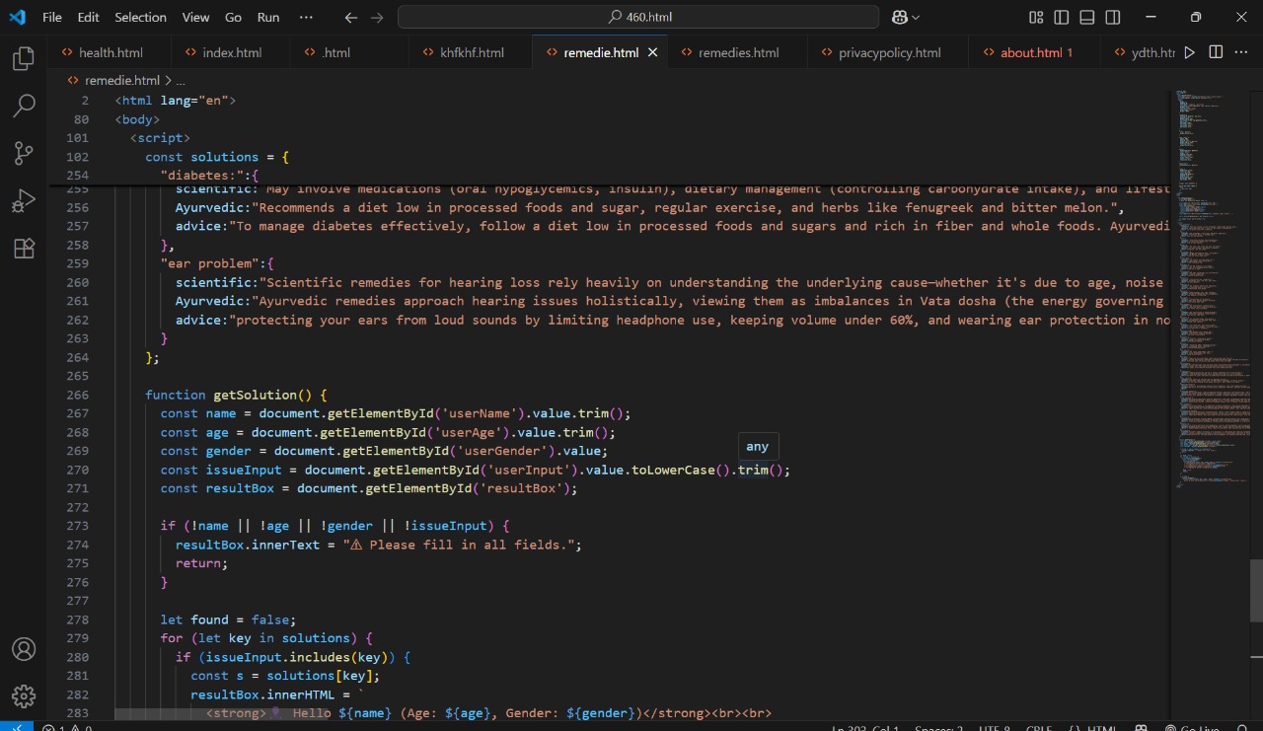Close the remedie.html tab

[x=652, y=52]
